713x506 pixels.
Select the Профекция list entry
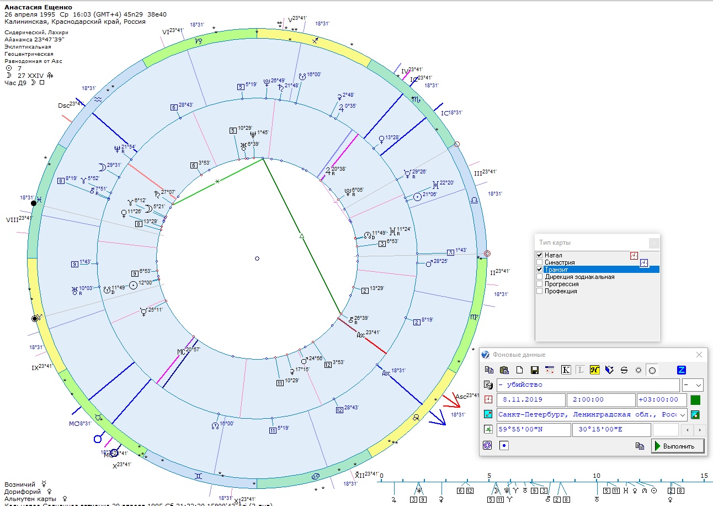(x=560, y=291)
